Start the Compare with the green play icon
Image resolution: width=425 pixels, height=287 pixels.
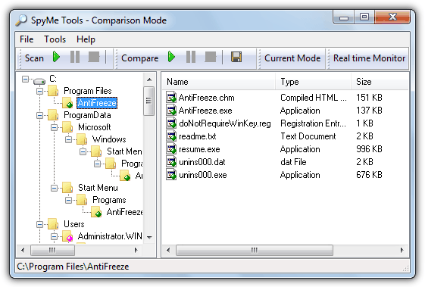click(x=171, y=57)
